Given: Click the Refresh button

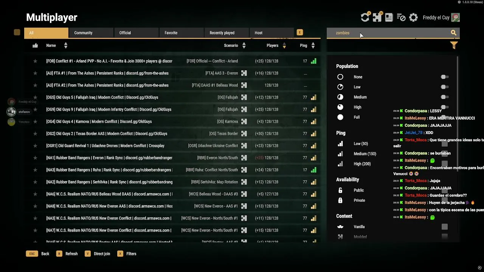Looking at the screenshot, I should [67, 254].
